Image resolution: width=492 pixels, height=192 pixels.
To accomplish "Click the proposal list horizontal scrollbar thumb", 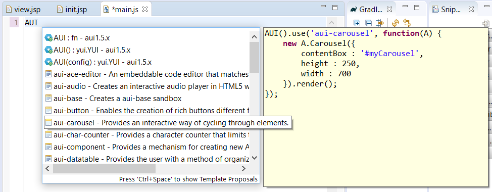I will tap(104, 168).
